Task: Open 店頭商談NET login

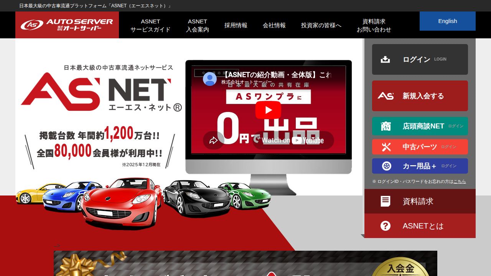Action: coord(420,126)
